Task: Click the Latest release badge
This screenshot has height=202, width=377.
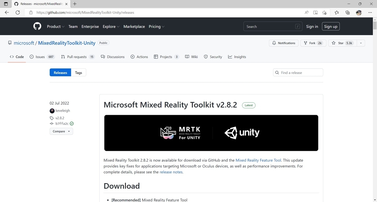Action: coord(249,105)
